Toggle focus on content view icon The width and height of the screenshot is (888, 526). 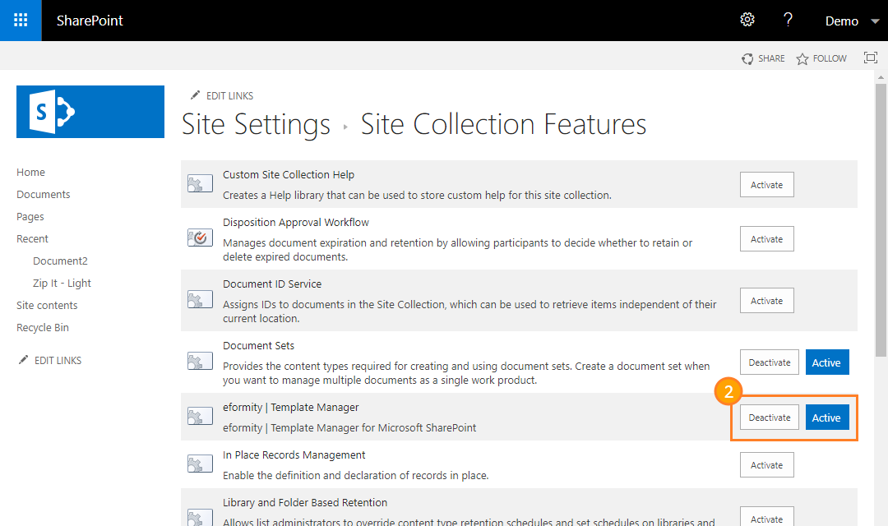tap(871, 58)
